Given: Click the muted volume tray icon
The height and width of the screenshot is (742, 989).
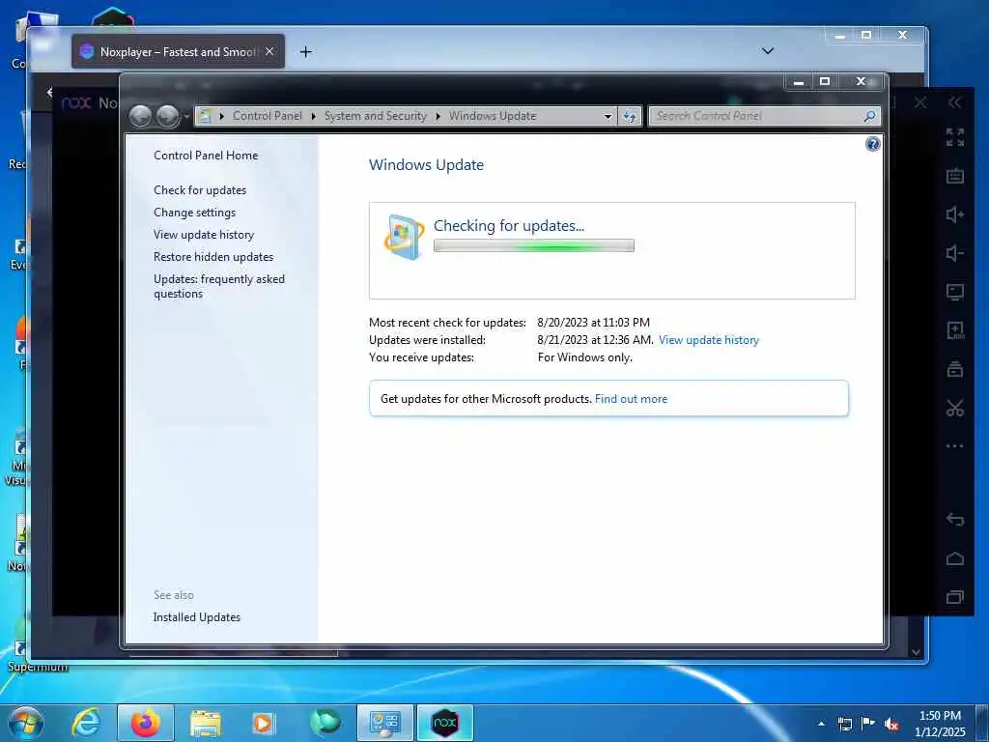Looking at the screenshot, I should point(891,724).
